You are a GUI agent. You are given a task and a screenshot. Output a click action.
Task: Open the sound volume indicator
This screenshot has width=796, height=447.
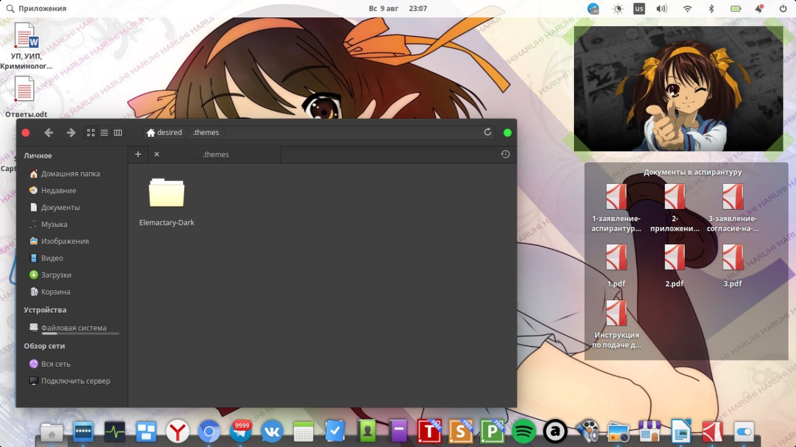point(662,9)
